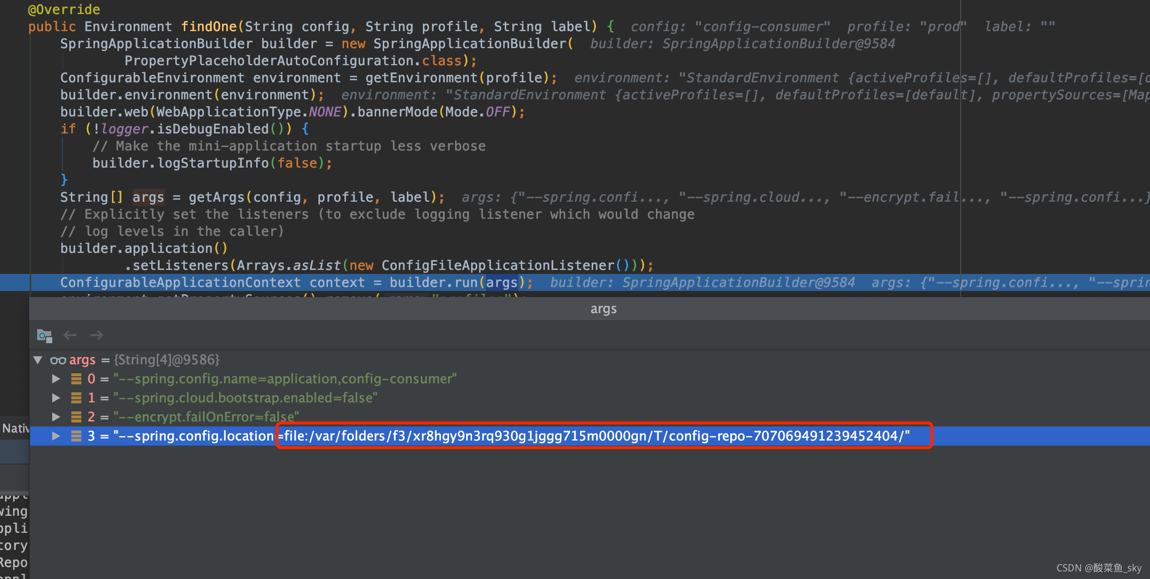Expand array element 0 spring.config.name
The width and height of the screenshot is (1150, 579).
(x=56, y=379)
